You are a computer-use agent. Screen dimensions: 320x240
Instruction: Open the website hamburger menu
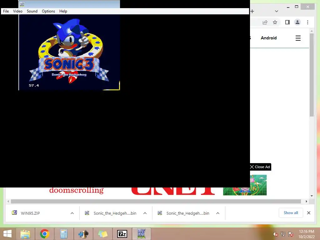click(x=298, y=38)
